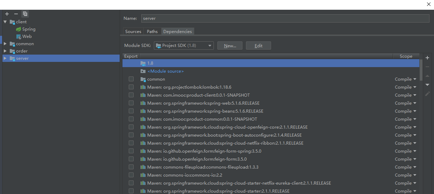
Task: Expand the common module tree node
Action: point(5,44)
